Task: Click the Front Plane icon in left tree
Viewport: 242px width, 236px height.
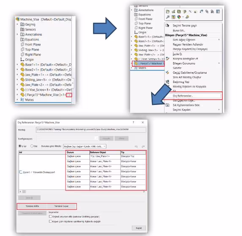Action: click(x=22, y=44)
